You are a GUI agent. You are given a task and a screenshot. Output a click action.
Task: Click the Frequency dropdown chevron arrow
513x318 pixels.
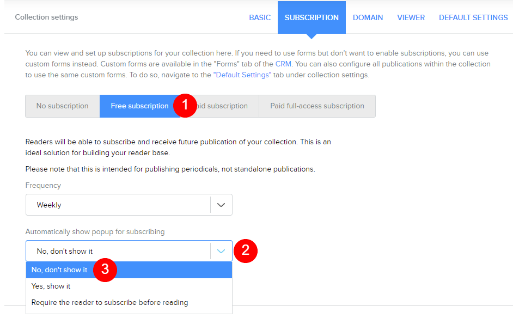tap(221, 205)
